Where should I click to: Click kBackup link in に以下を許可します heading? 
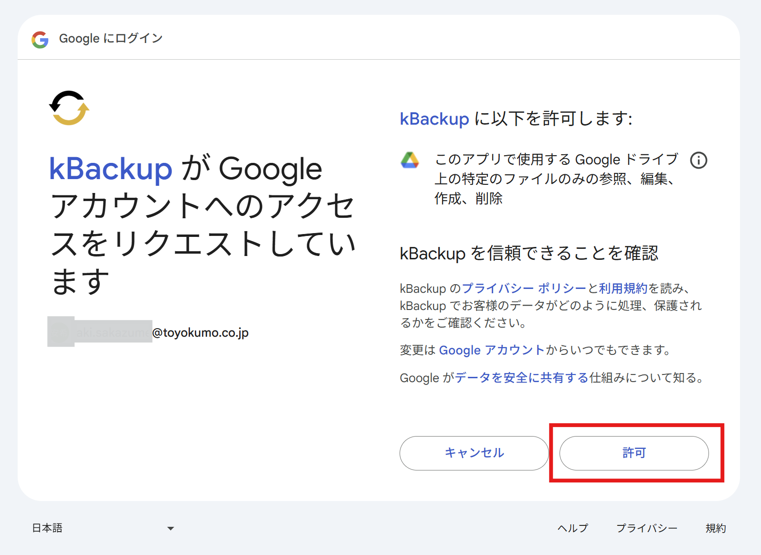(434, 119)
